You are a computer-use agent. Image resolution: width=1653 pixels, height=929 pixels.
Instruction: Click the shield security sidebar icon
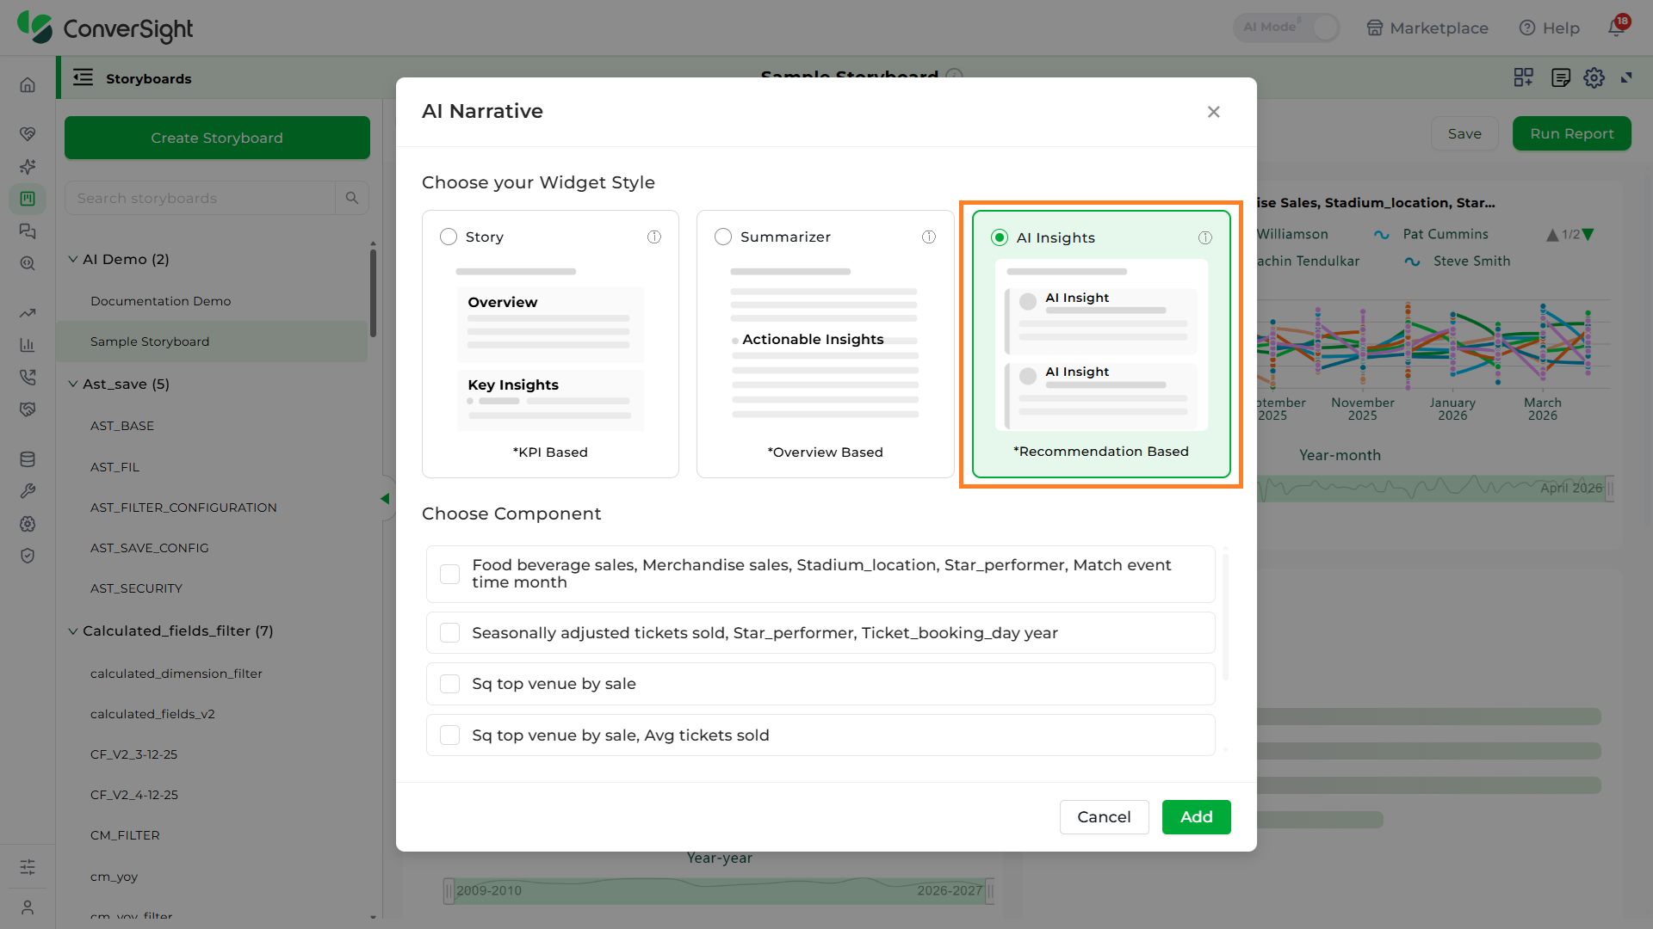coord(28,556)
